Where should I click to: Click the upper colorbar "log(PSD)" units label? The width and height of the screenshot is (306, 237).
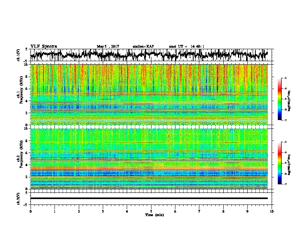click(x=289, y=101)
